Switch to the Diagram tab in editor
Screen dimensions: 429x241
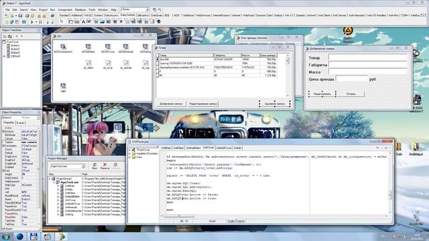tap(241, 221)
